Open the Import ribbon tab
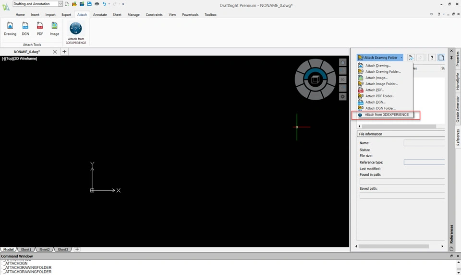 click(x=50, y=15)
